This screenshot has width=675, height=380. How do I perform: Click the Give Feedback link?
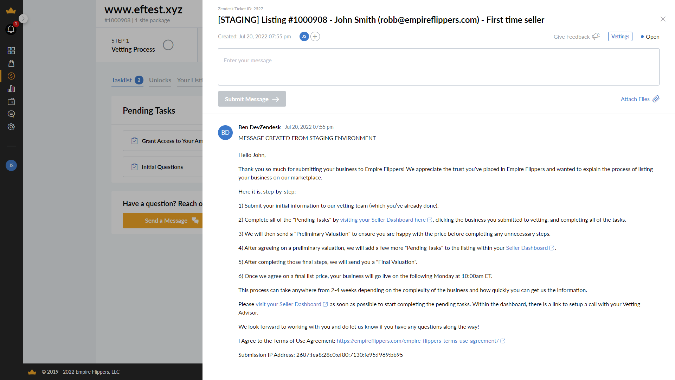pyautogui.click(x=571, y=37)
